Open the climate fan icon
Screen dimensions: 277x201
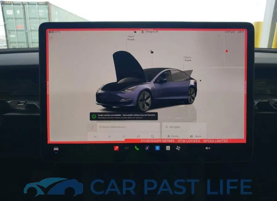pos(178,148)
